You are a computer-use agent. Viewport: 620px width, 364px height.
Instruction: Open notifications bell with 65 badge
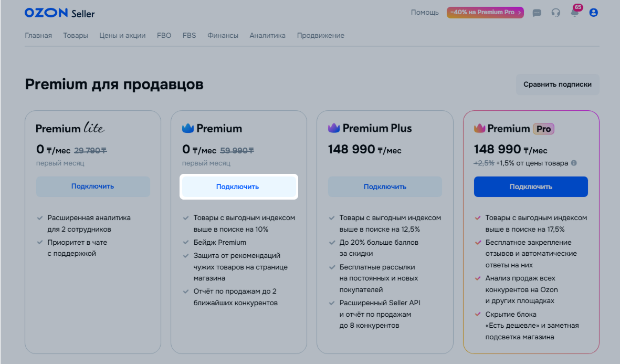click(x=575, y=13)
